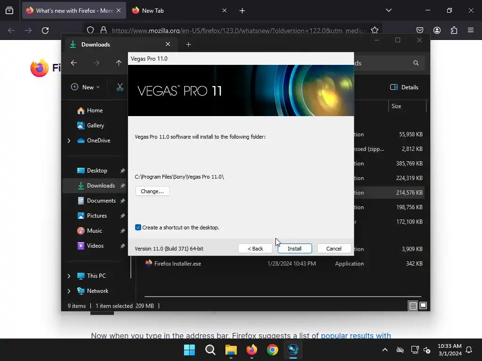
Task: Close the Downloads tab in File Explorer
Action: click(x=168, y=44)
